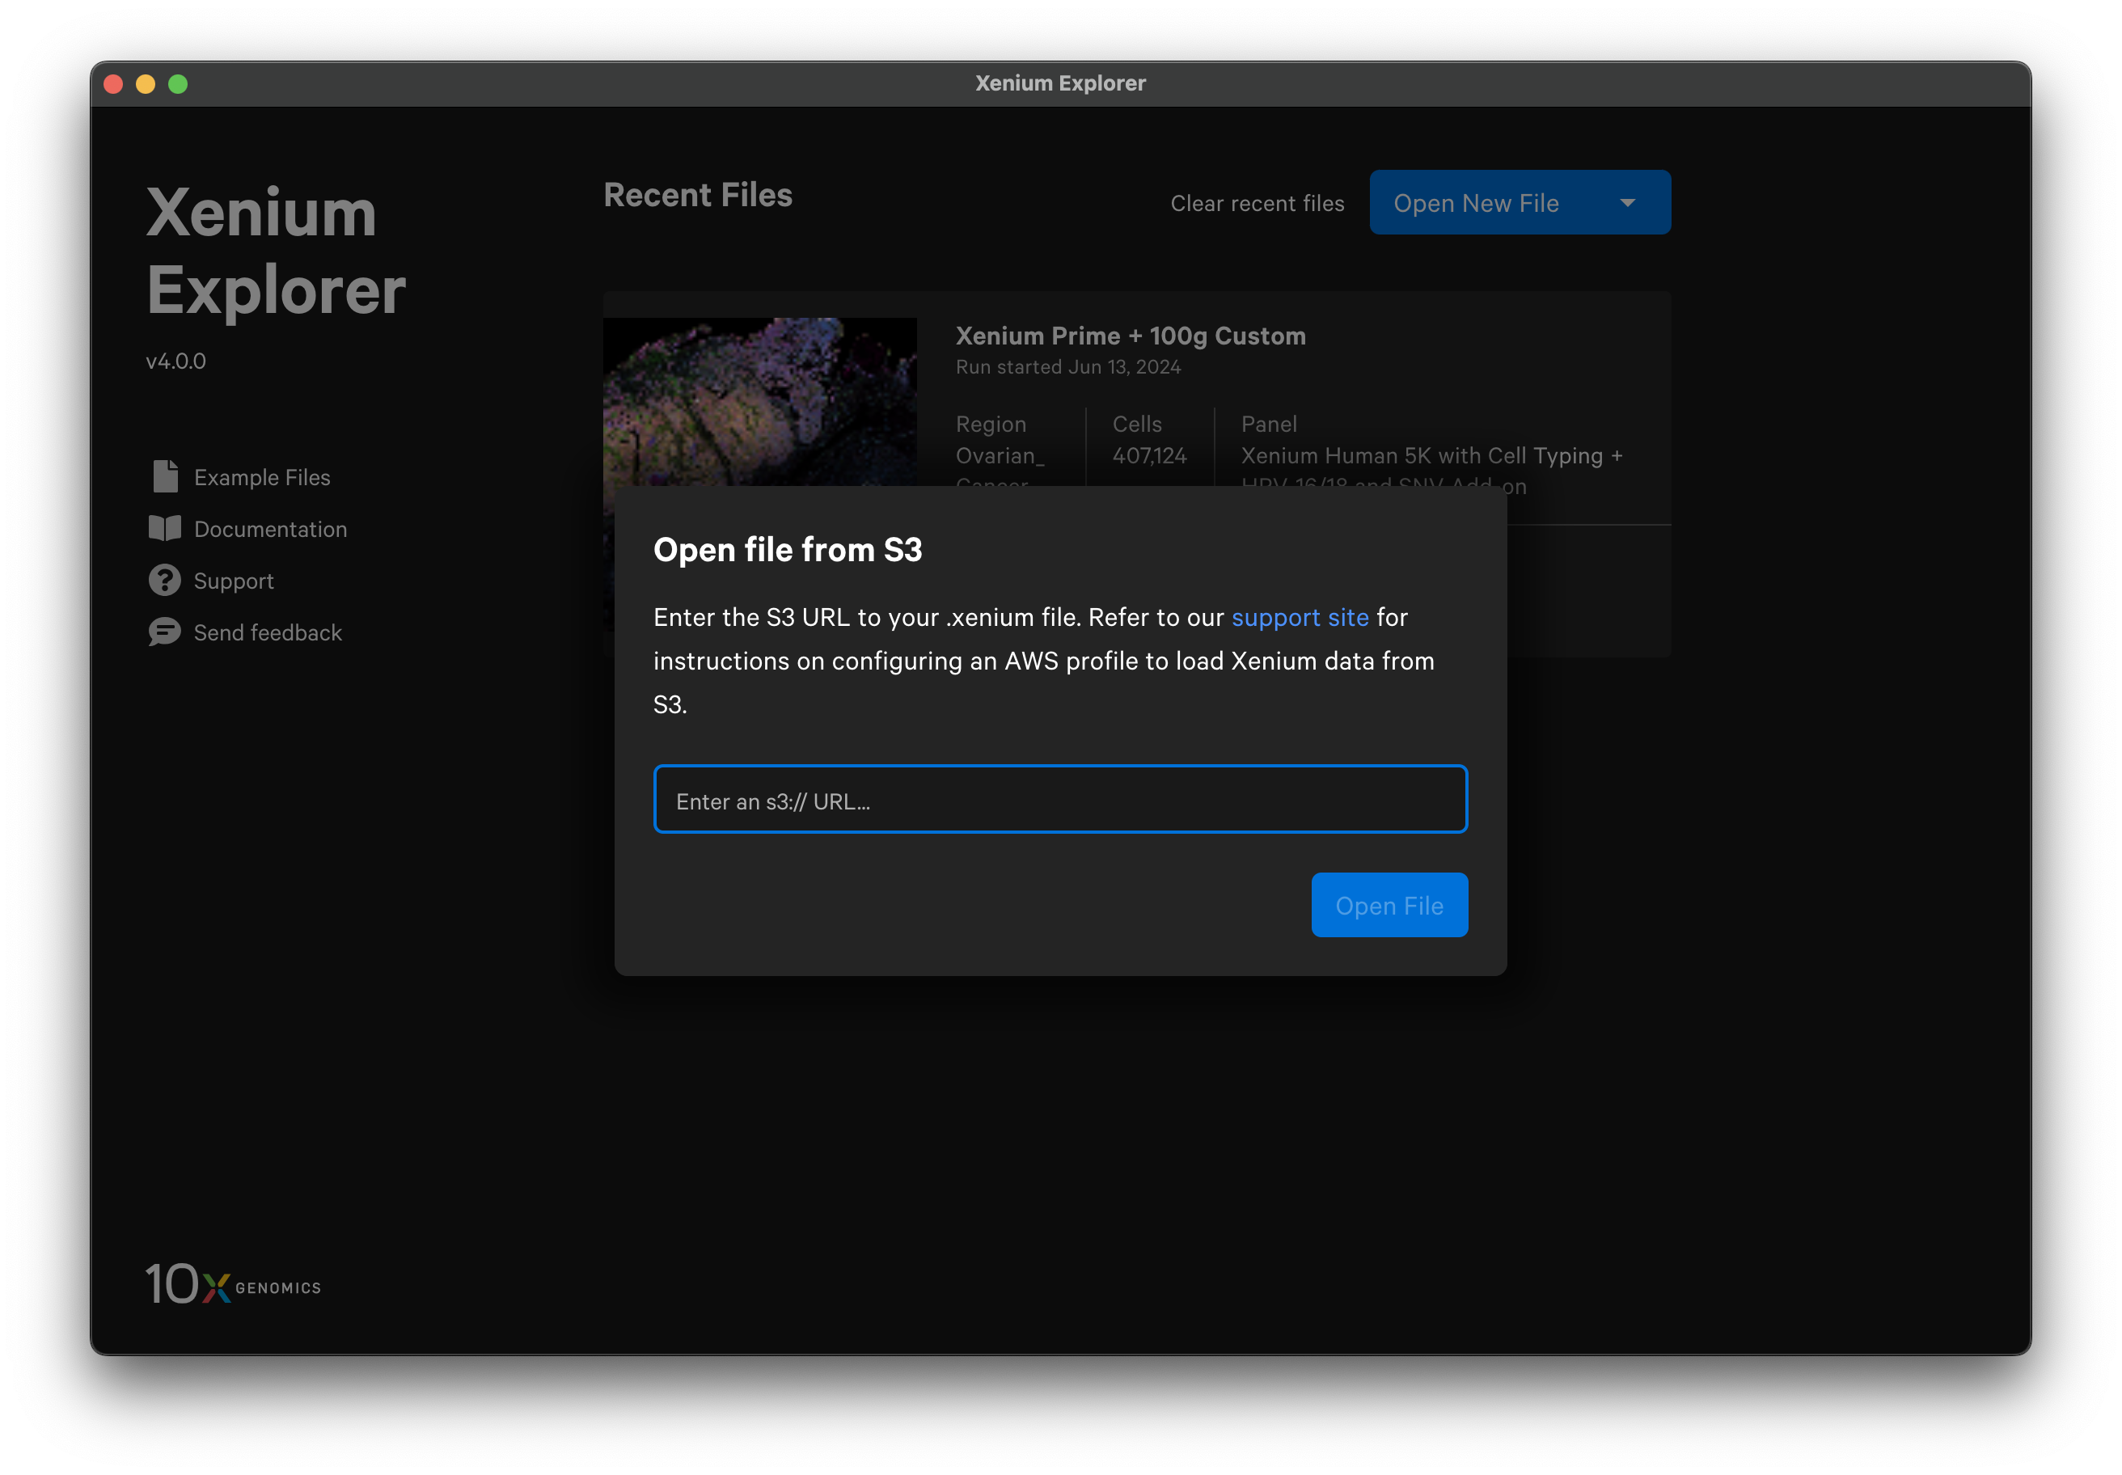Close the Xenium Explorer window

pos(114,84)
